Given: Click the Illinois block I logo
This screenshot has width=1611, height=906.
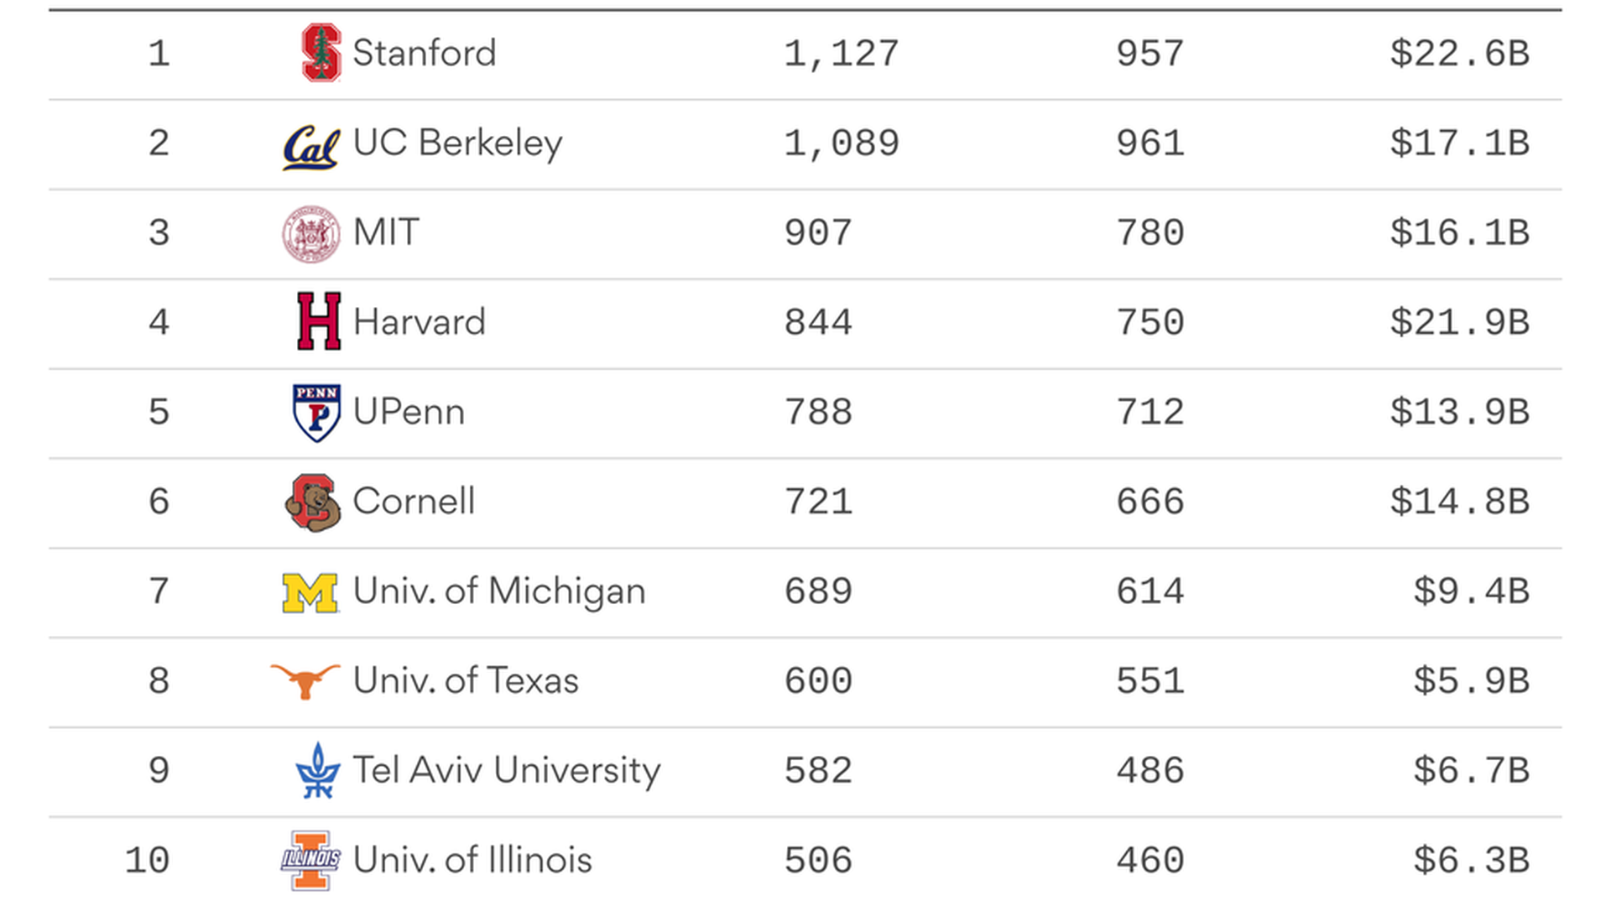Looking at the screenshot, I should tap(310, 860).
